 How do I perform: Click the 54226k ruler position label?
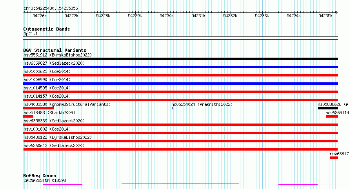click(40, 16)
